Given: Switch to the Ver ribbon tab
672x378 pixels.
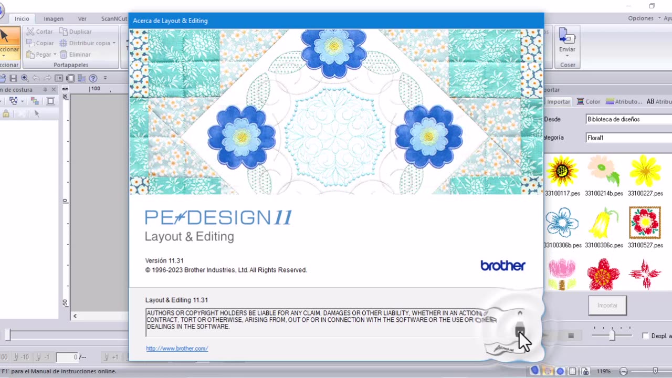Looking at the screenshot, I should (x=82, y=18).
